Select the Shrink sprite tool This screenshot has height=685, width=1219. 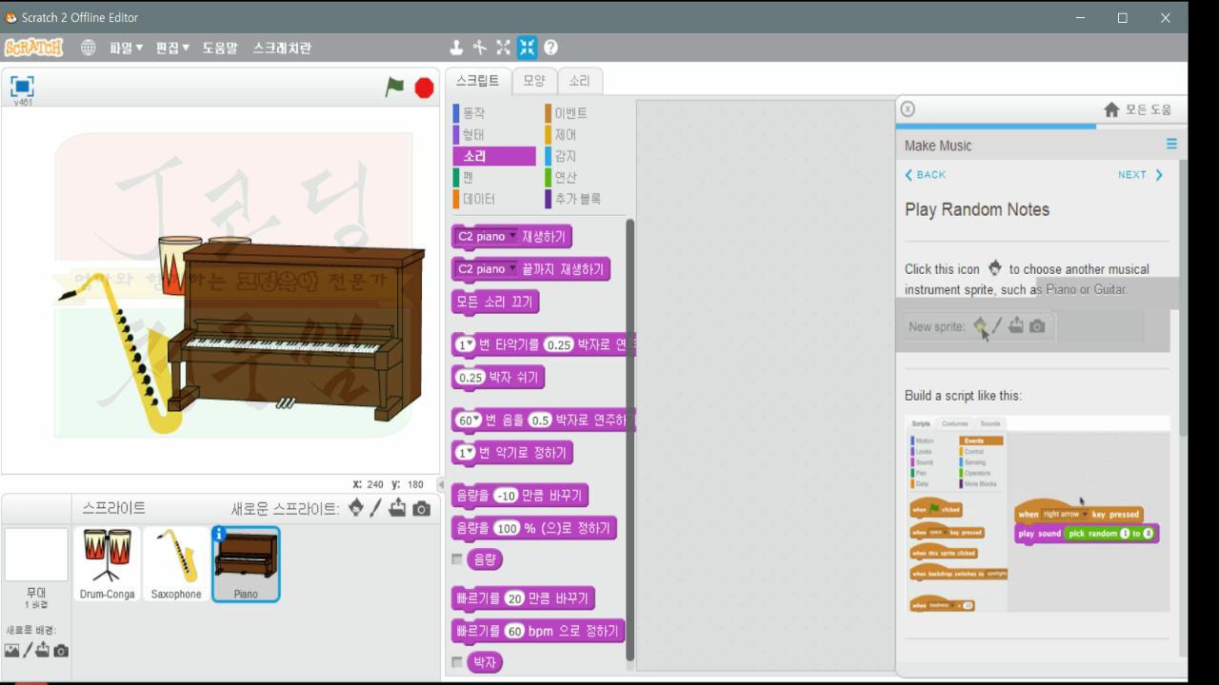(x=527, y=48)
